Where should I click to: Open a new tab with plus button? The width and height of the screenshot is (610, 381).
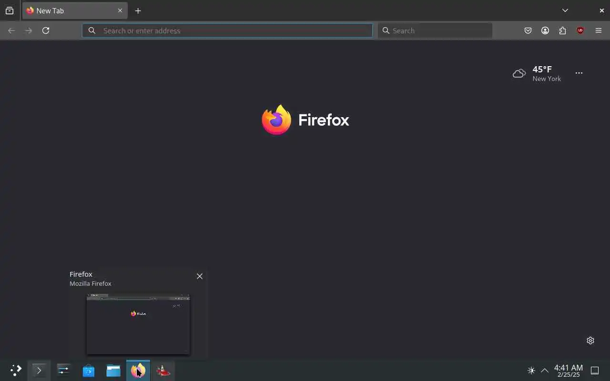tap(138, 10)
